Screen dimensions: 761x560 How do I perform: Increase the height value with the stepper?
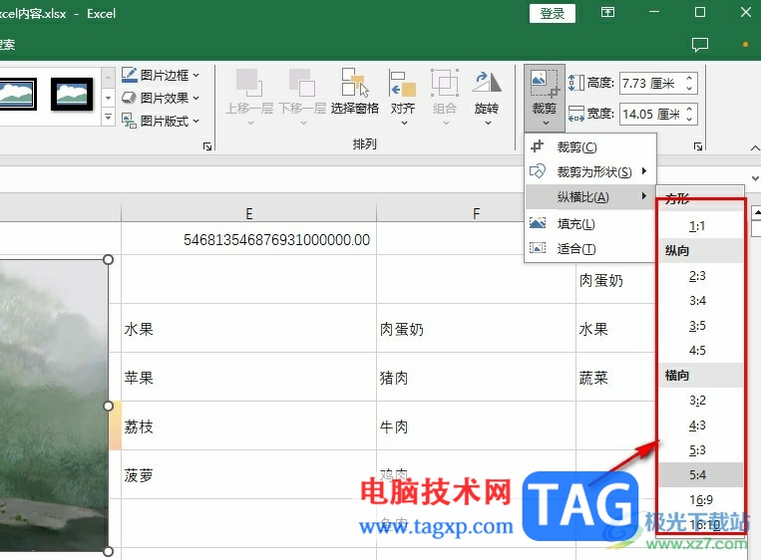689,79
